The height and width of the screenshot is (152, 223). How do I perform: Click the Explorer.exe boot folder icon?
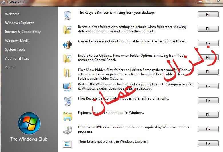point(68,116)
